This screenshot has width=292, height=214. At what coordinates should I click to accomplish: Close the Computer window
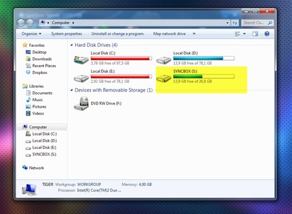click(x=267, y=11)
